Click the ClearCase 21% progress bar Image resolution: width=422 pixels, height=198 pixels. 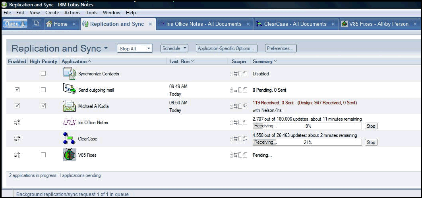coord(307,142)
